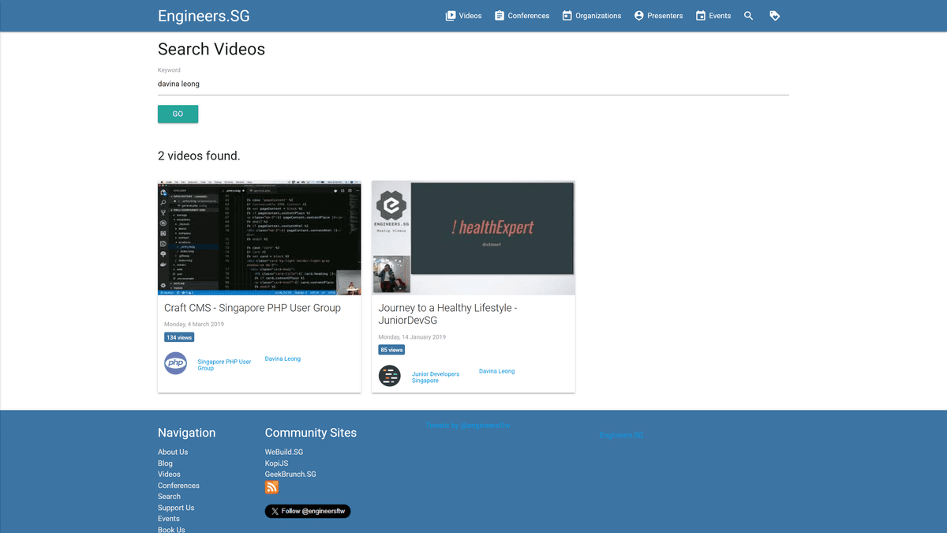
Task: Click the search magnifier icon in navbar
Action: click(748, 16)
